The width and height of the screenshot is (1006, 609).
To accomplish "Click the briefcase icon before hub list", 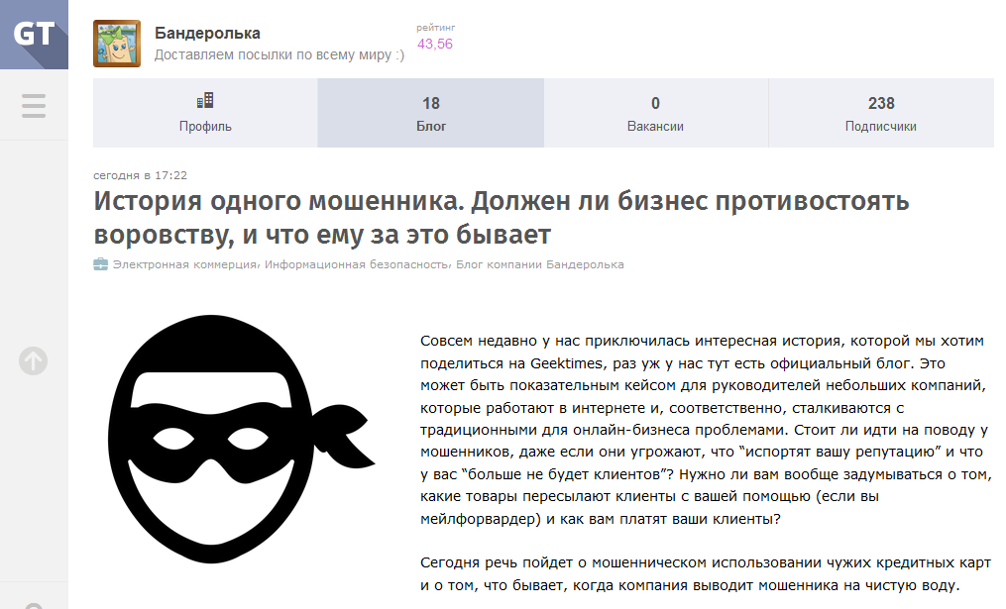I will coord(100,264).
